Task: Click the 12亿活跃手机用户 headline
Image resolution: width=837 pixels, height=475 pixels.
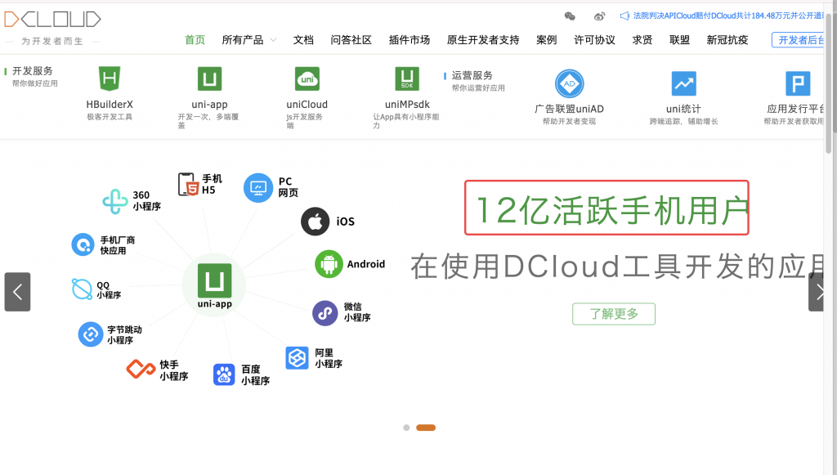Action: (611, 210)
